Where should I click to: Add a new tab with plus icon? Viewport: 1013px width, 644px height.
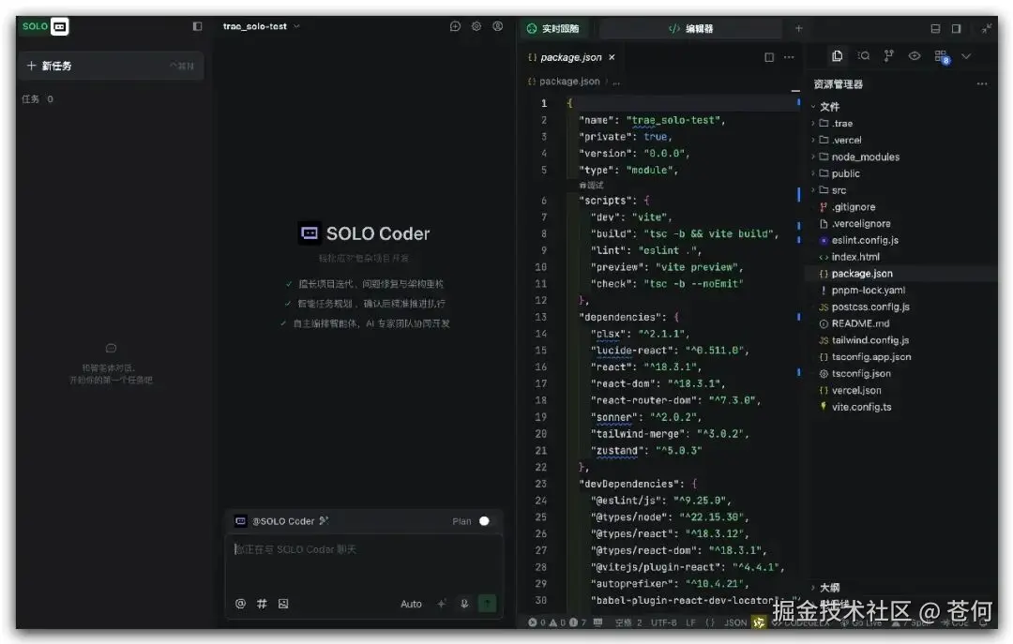(798, 28)
